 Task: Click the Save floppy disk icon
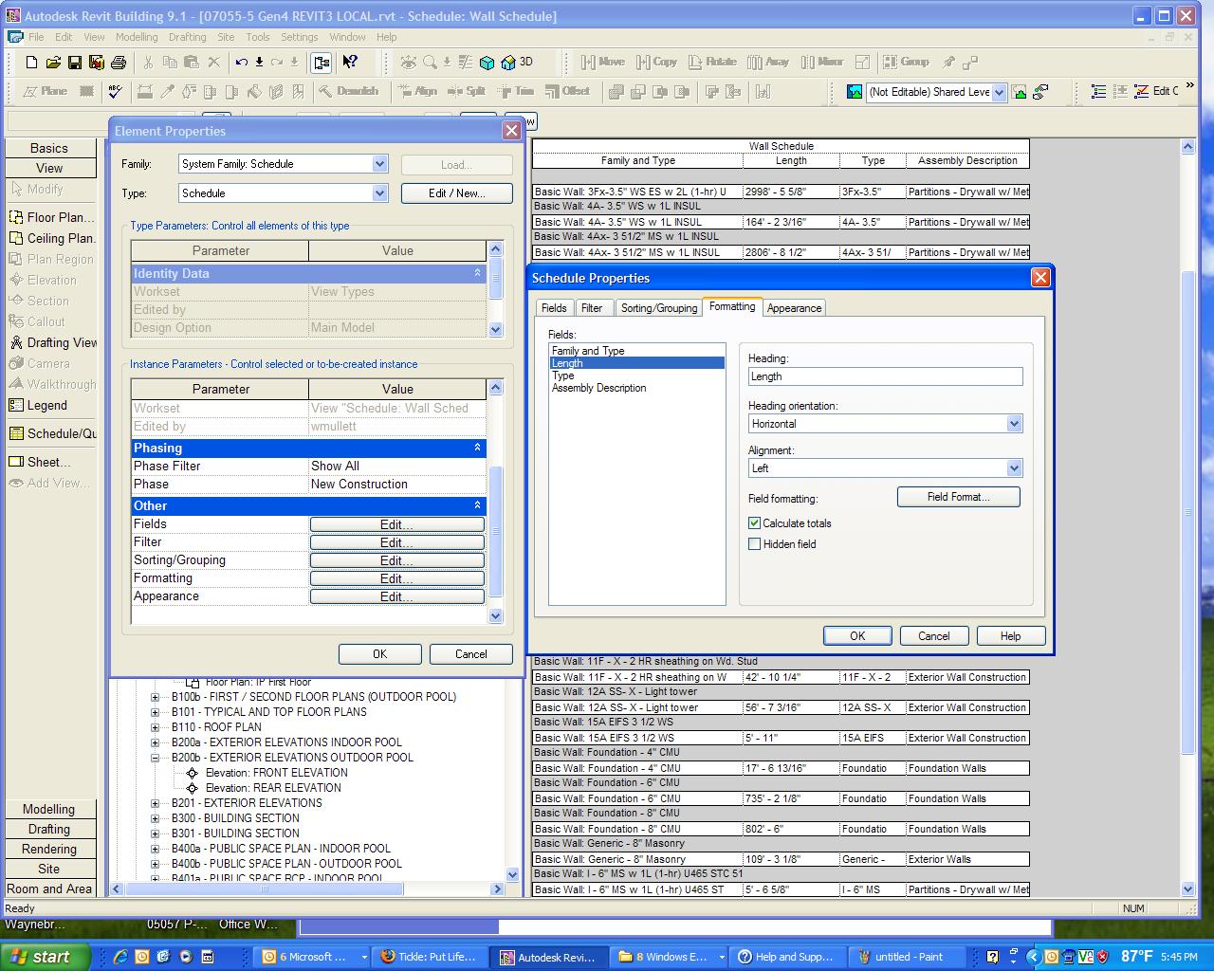point(75,63)
